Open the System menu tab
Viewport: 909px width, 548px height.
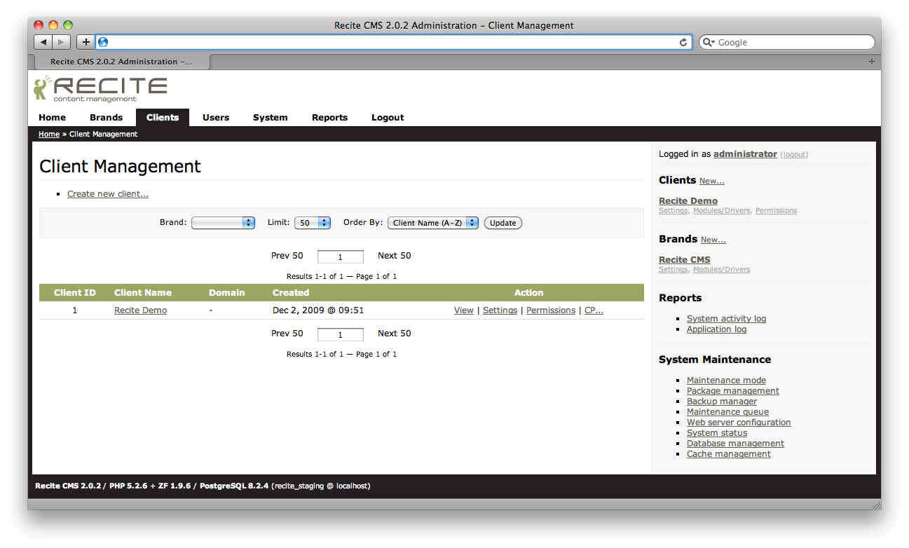click(270, 117)
